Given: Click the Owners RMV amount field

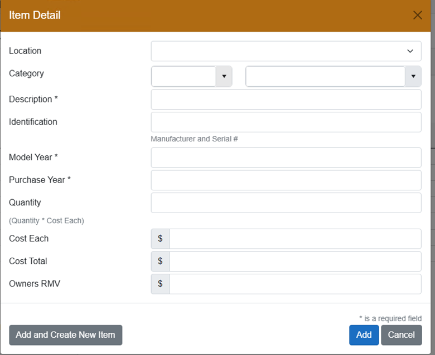Looking at the screenshot, I should (295, 284).
